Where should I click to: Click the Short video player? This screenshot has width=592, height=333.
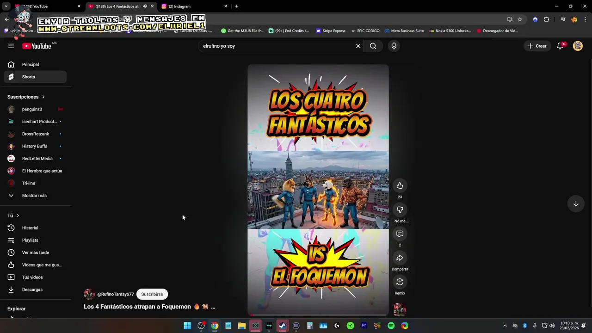point(318,190)
